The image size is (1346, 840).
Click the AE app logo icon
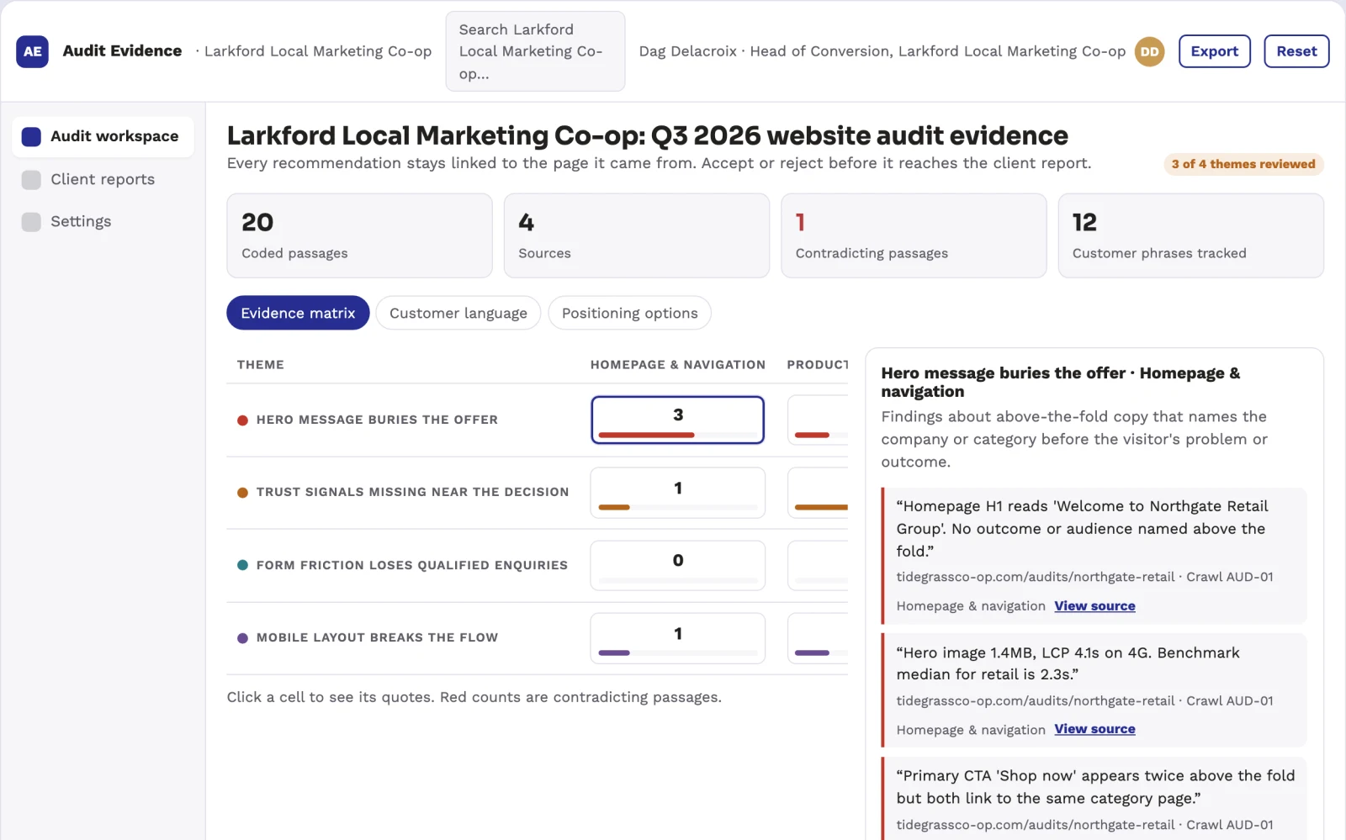(32, 51)
